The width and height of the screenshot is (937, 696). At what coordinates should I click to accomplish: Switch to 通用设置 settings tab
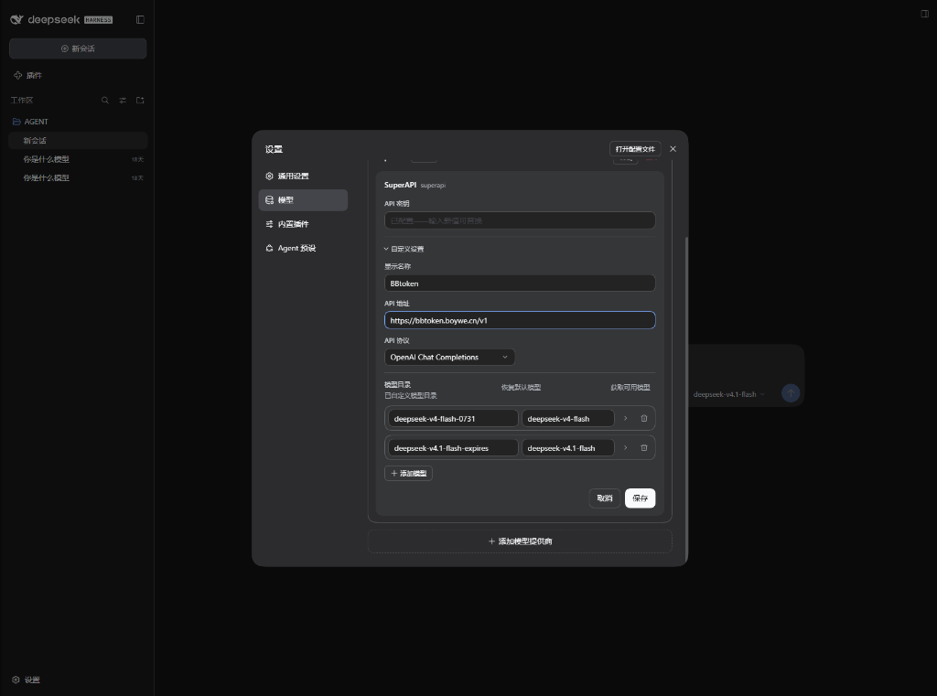303,177
